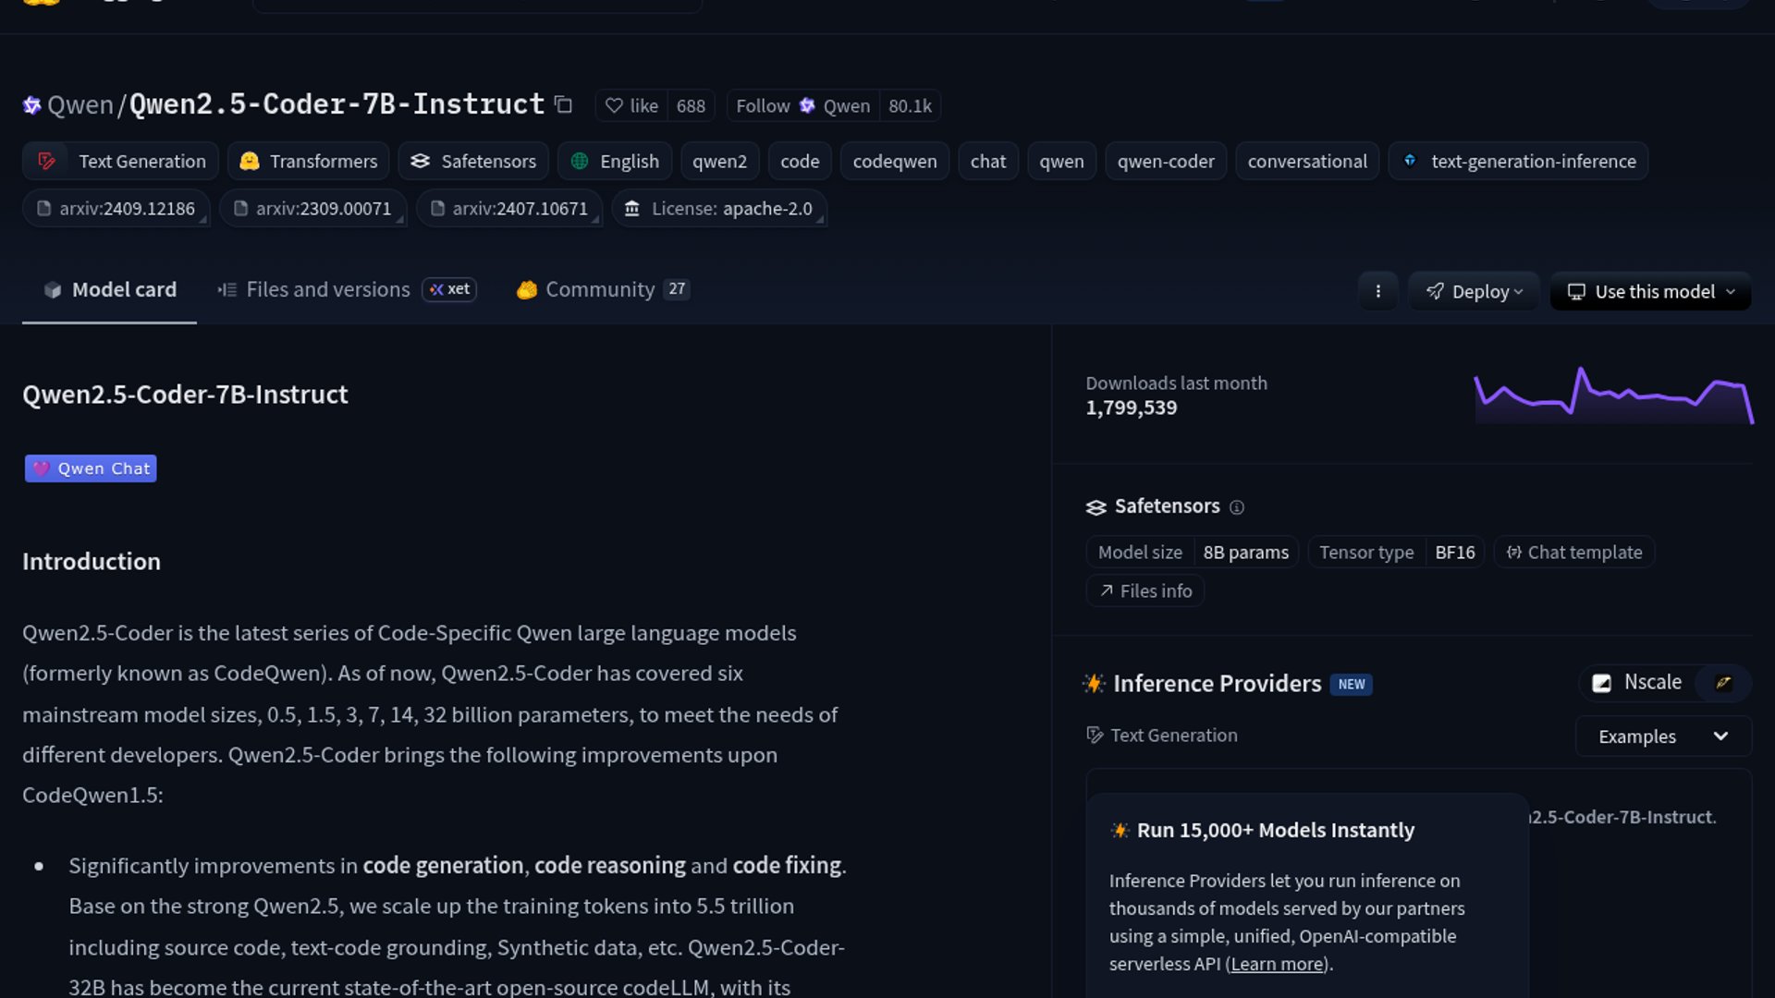Click the Qwen Chat badge
The width and height of the screenshot is (1775, 998).
click(91, 469)
